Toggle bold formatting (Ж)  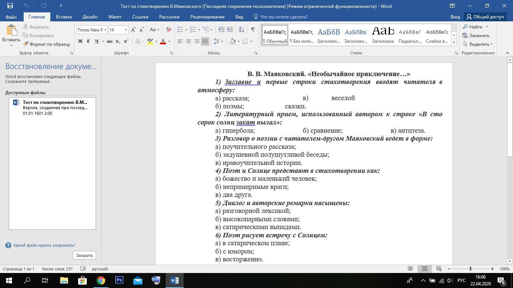point(80,41)
